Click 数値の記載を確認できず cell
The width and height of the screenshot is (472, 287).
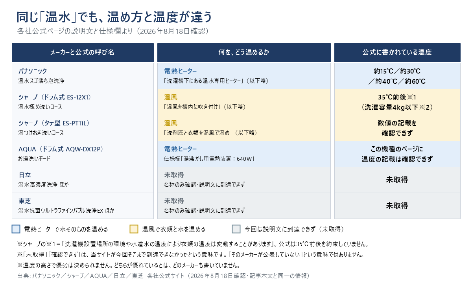click(x=397, y=128)
